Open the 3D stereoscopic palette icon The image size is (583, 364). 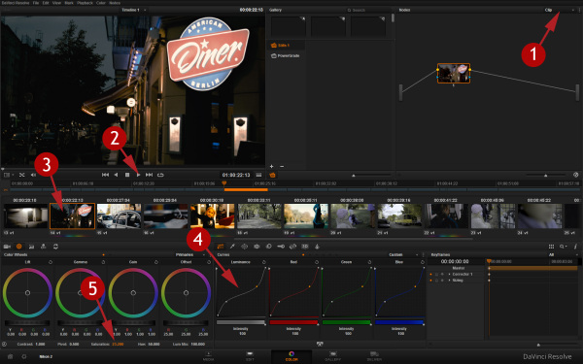point(305,247)
